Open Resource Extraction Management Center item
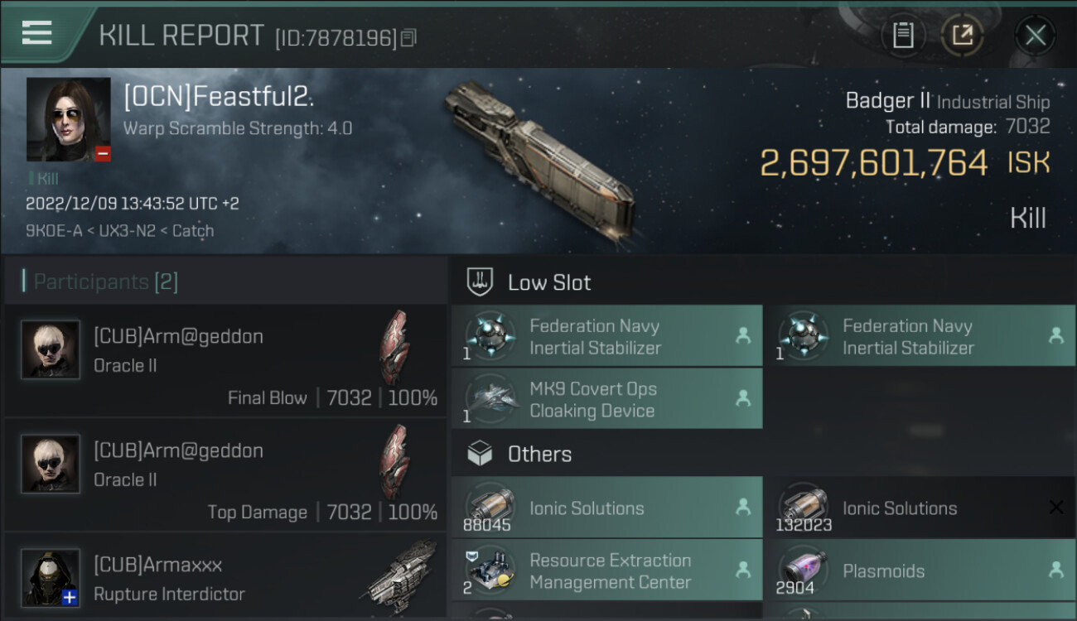1077x621 pixels. pos(606,571)
